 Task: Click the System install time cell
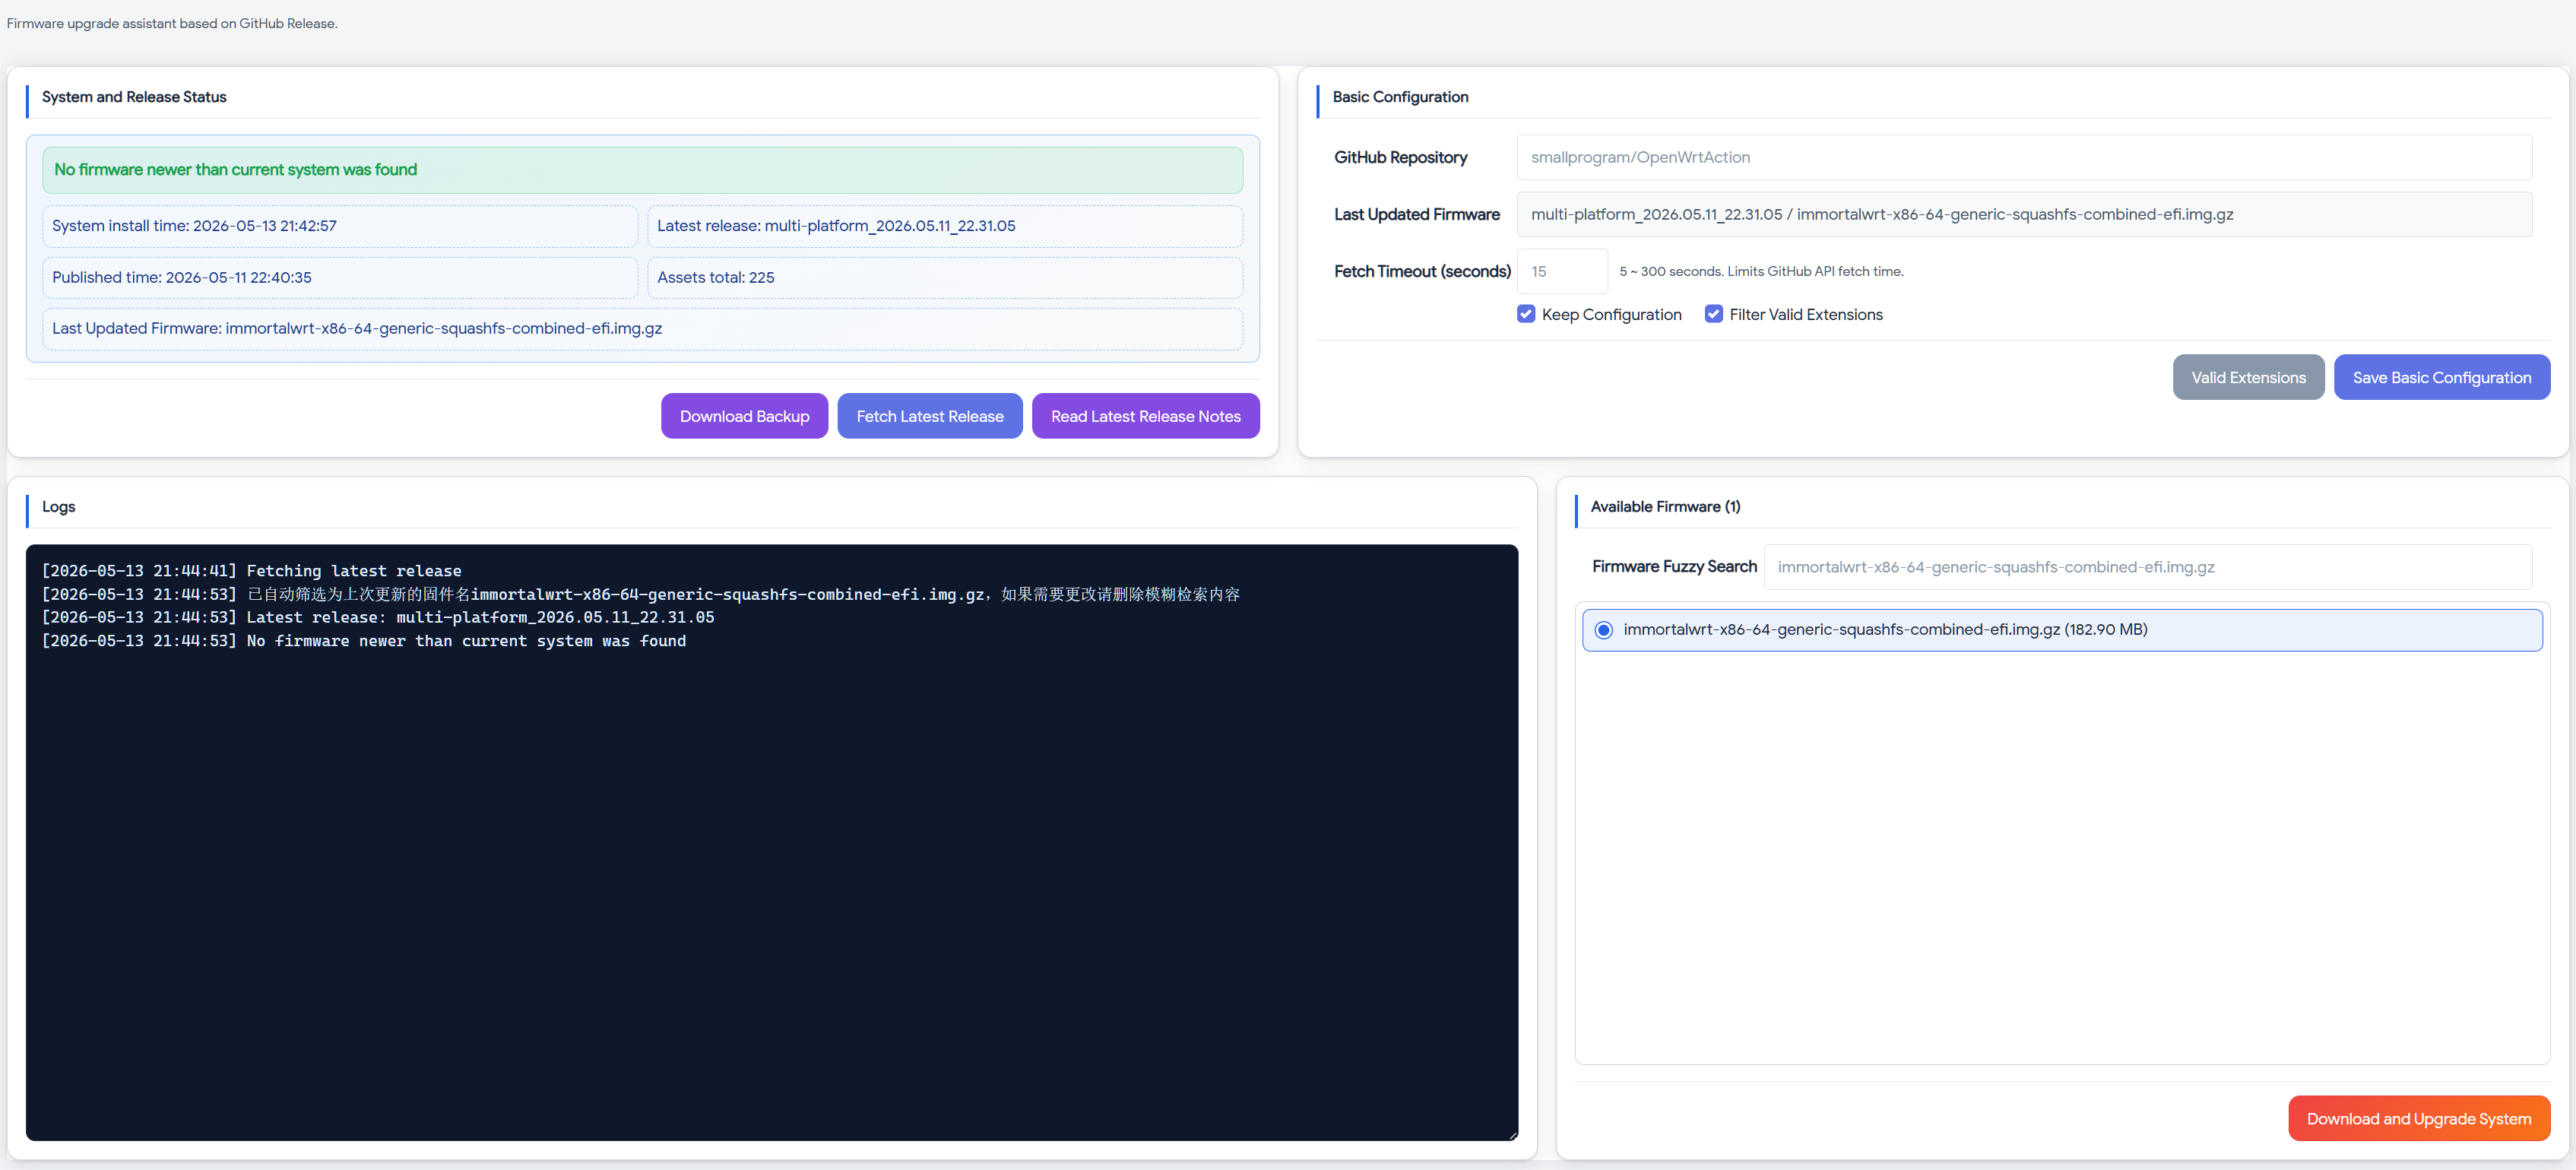click(x=340, y=226)
